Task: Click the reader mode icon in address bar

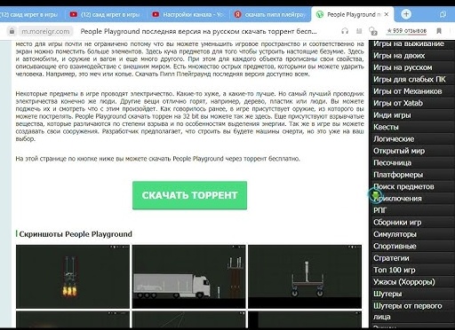Action: pyautogui.click(x=359, y=31)
